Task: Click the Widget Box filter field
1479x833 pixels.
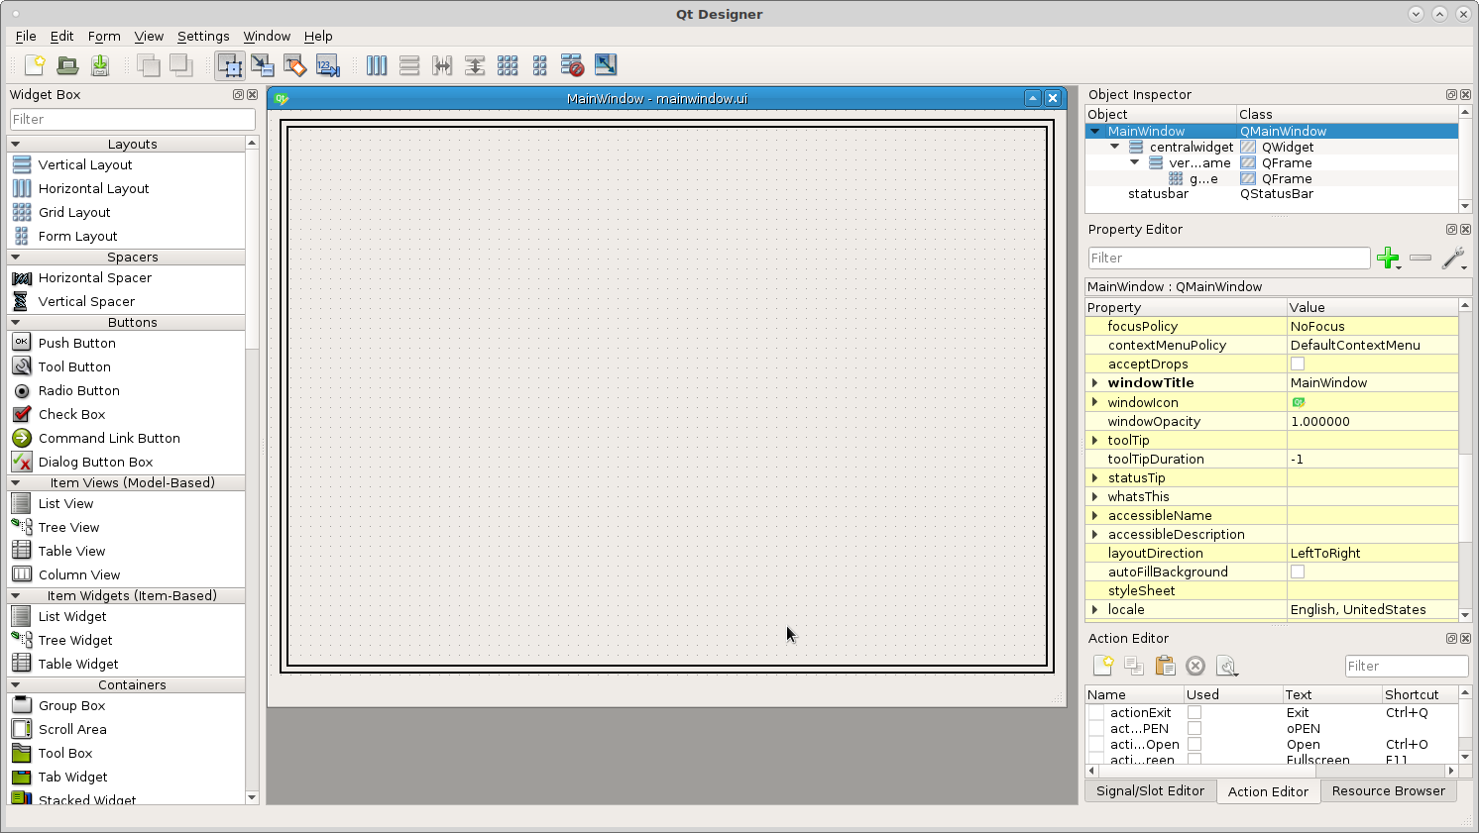Action: tap(133, 119)
